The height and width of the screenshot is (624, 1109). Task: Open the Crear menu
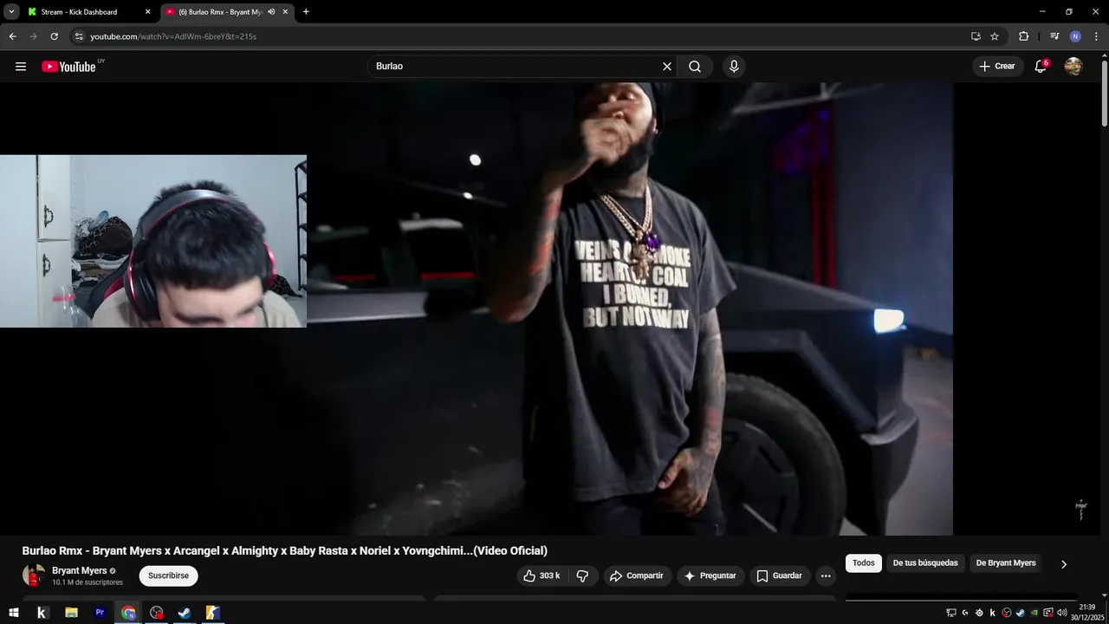pos(997,66)
